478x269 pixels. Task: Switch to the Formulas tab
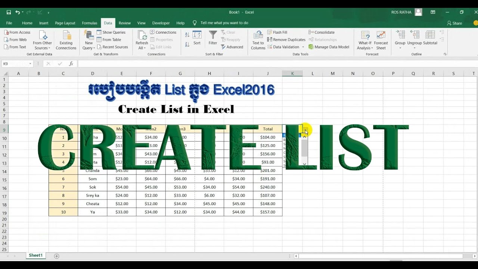pos(90,23)
